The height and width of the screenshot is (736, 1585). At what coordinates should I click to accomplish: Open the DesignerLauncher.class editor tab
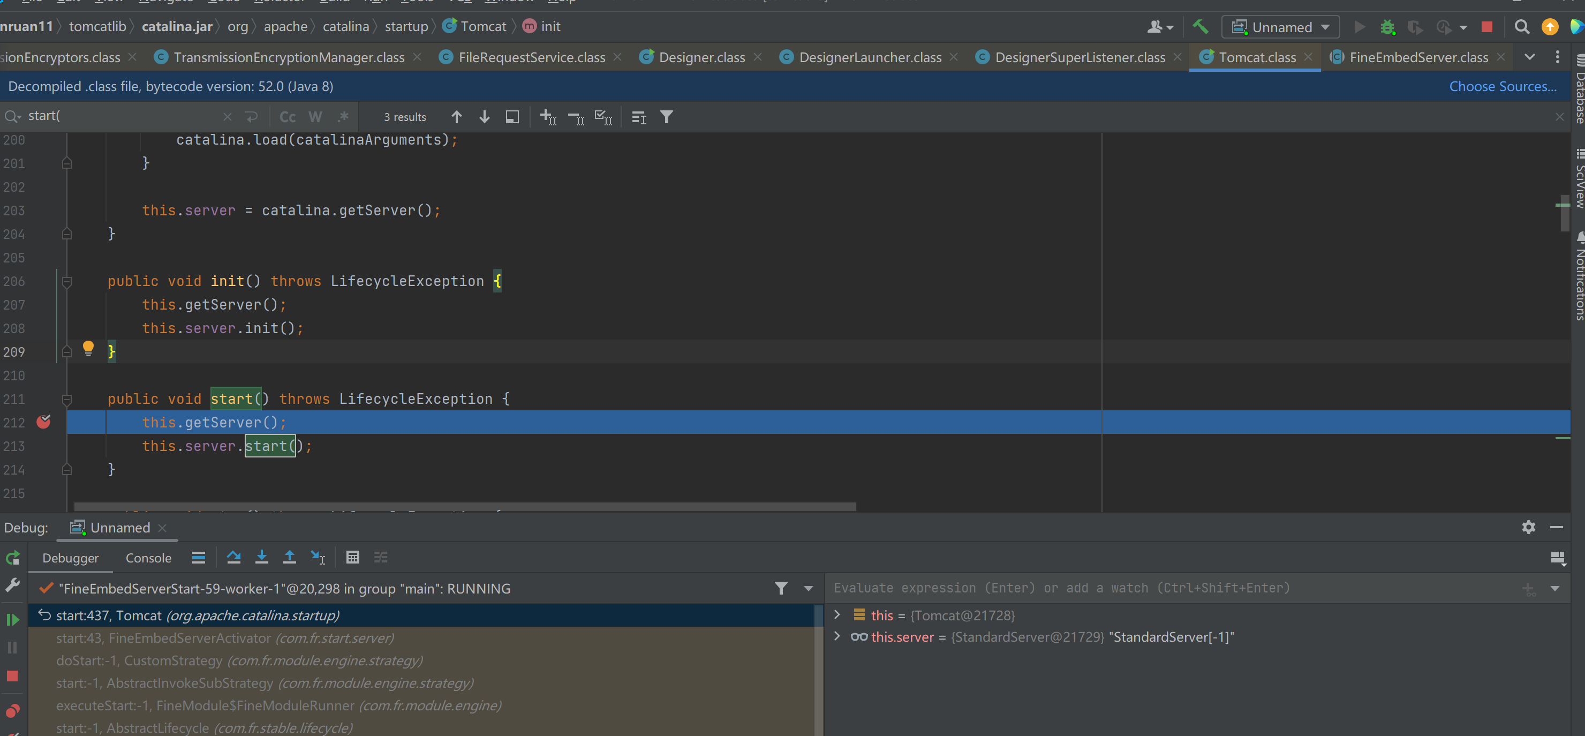tap(870, 57)
